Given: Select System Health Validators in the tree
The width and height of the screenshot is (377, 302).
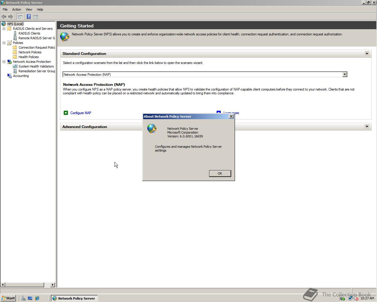Looking at the screenshot, I should click(36, 66).
